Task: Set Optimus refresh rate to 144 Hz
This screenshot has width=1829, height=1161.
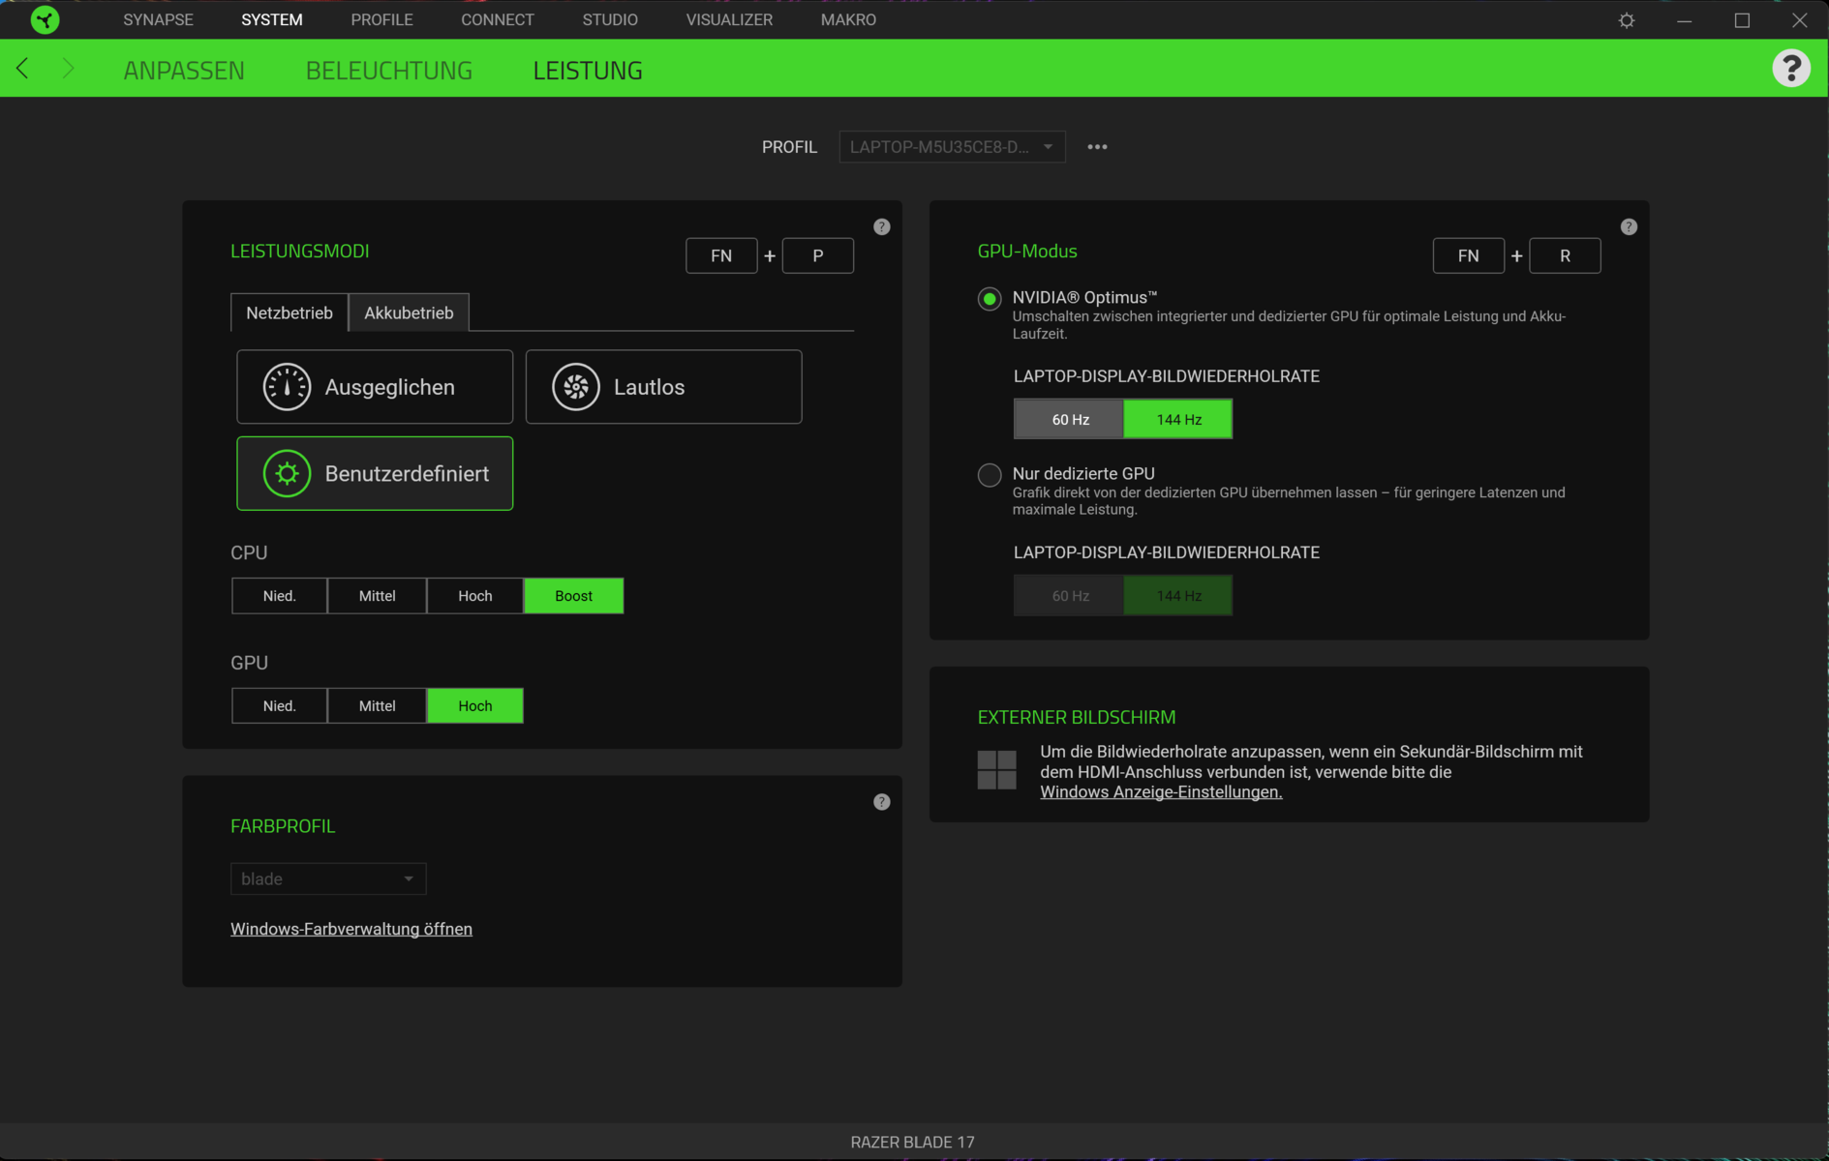Action: tap(1178, 419)
